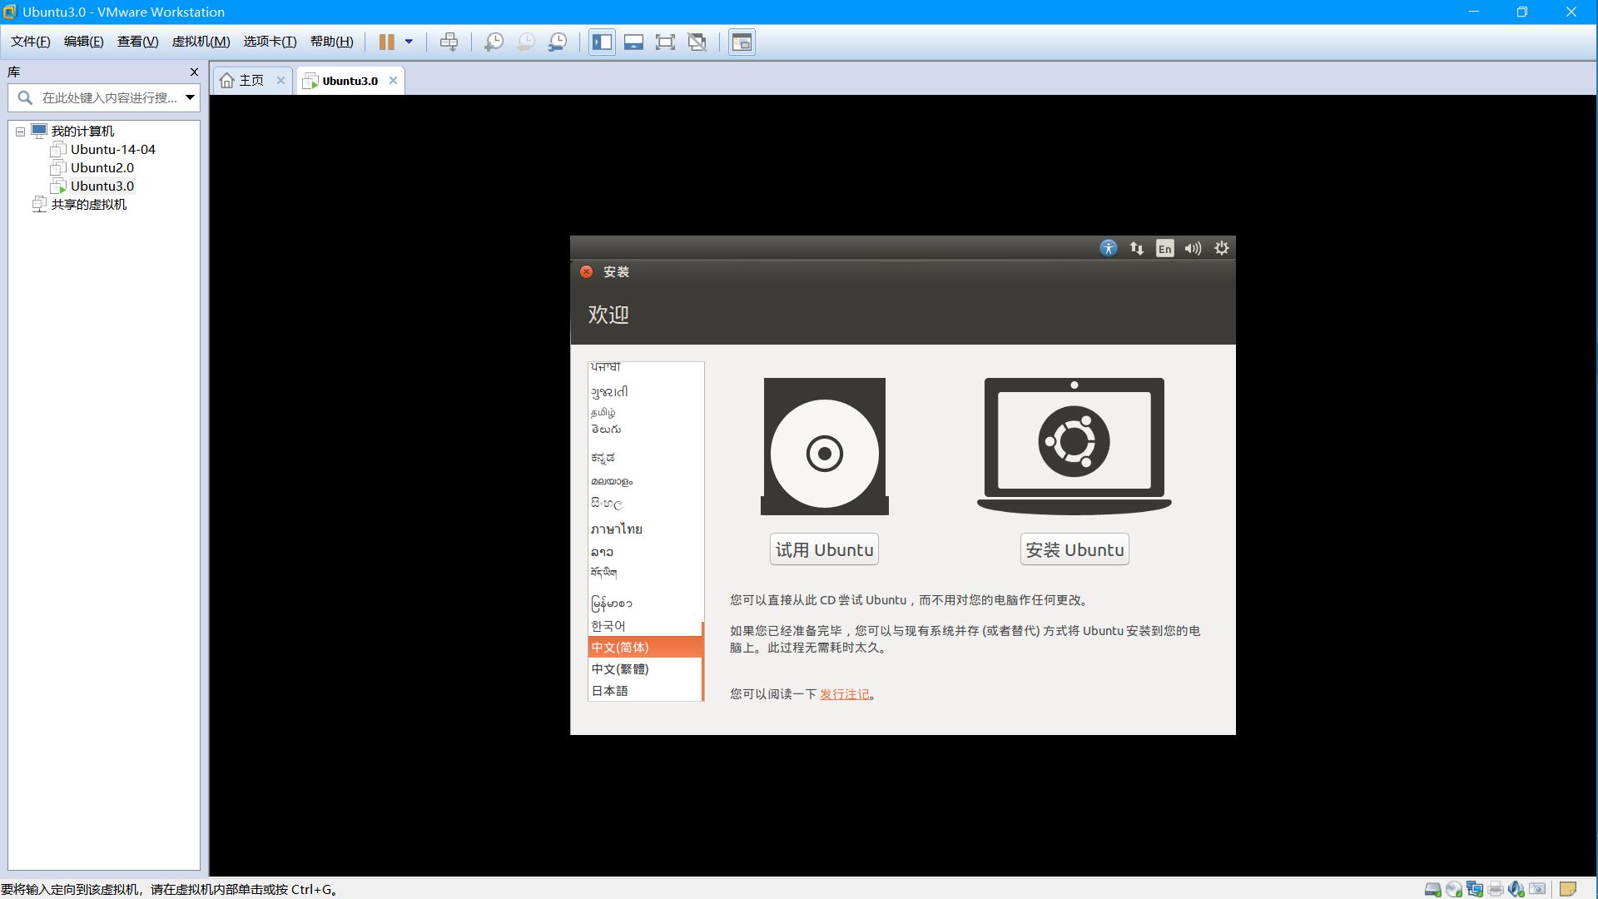The image size is (1598, 899).
Task: Take a snapshot of the VM
Action: pyautogui.click(x=494, y=42)
